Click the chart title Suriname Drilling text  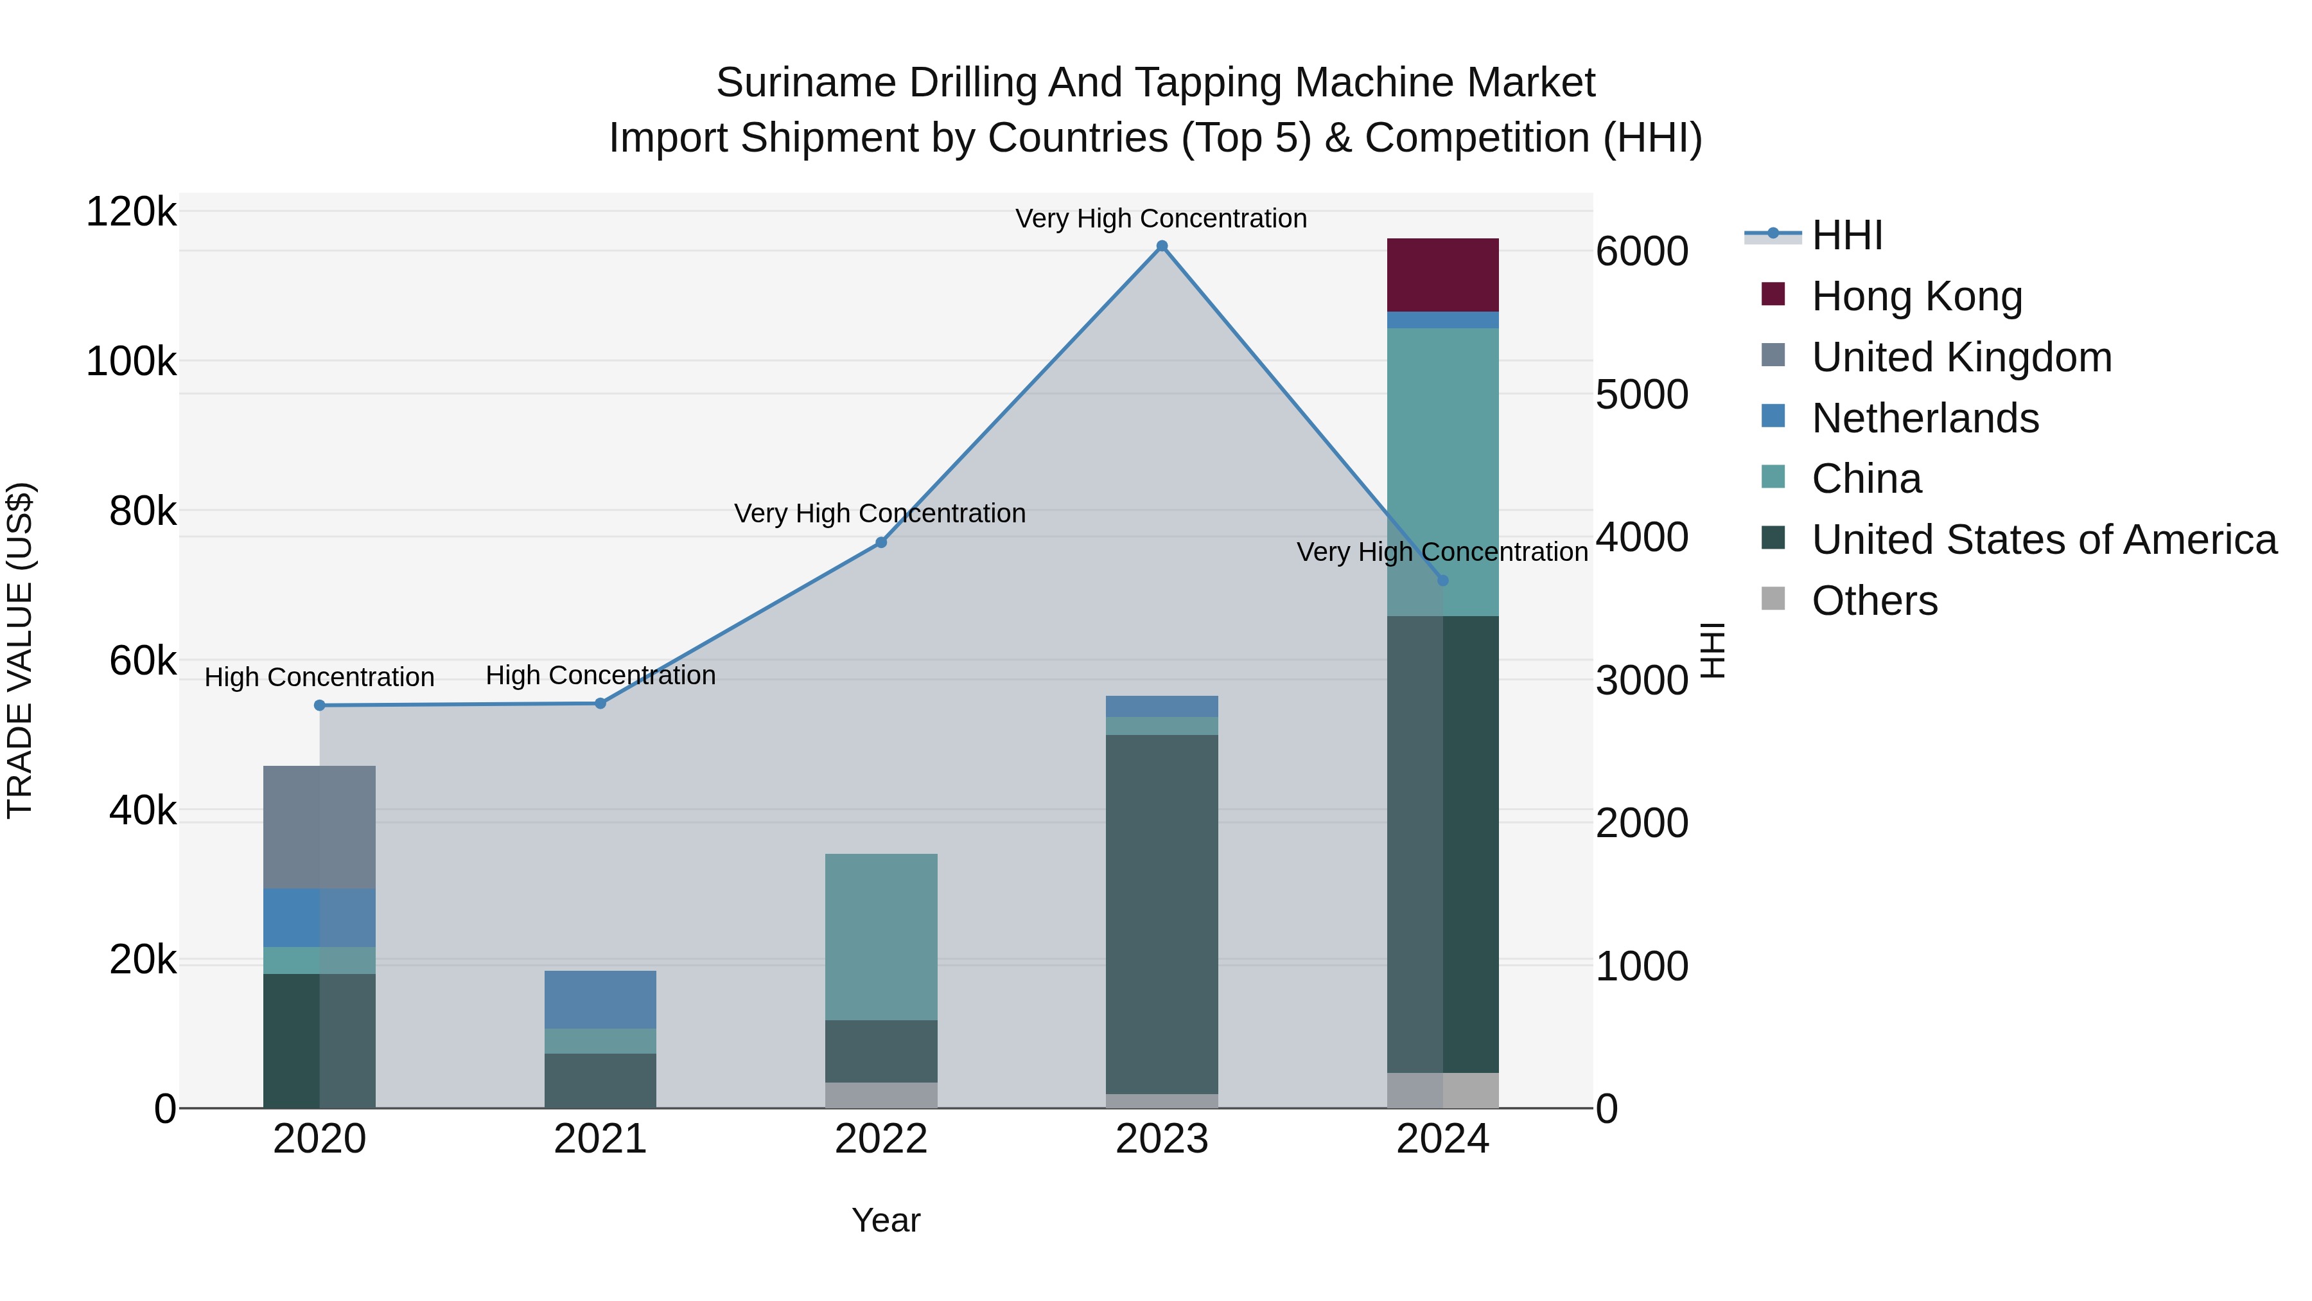1156,83
